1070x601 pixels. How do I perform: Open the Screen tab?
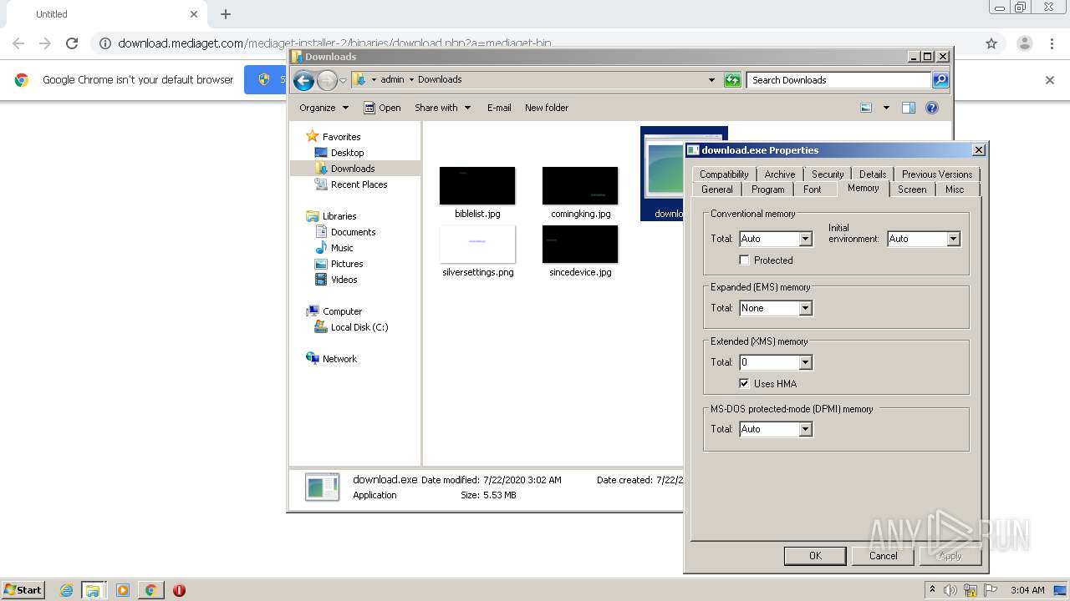click(x=912, y=189)
